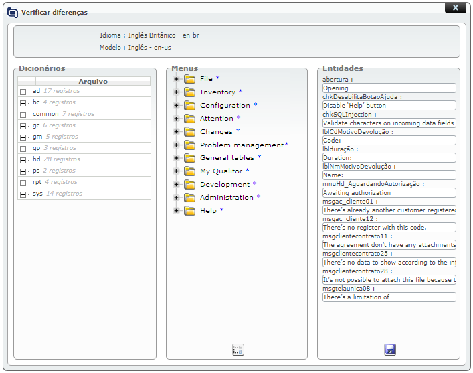Expand the Help menu node

tap(176, 210)
